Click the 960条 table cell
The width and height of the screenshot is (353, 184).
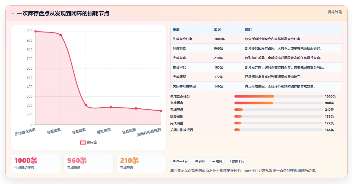(219, 49)
